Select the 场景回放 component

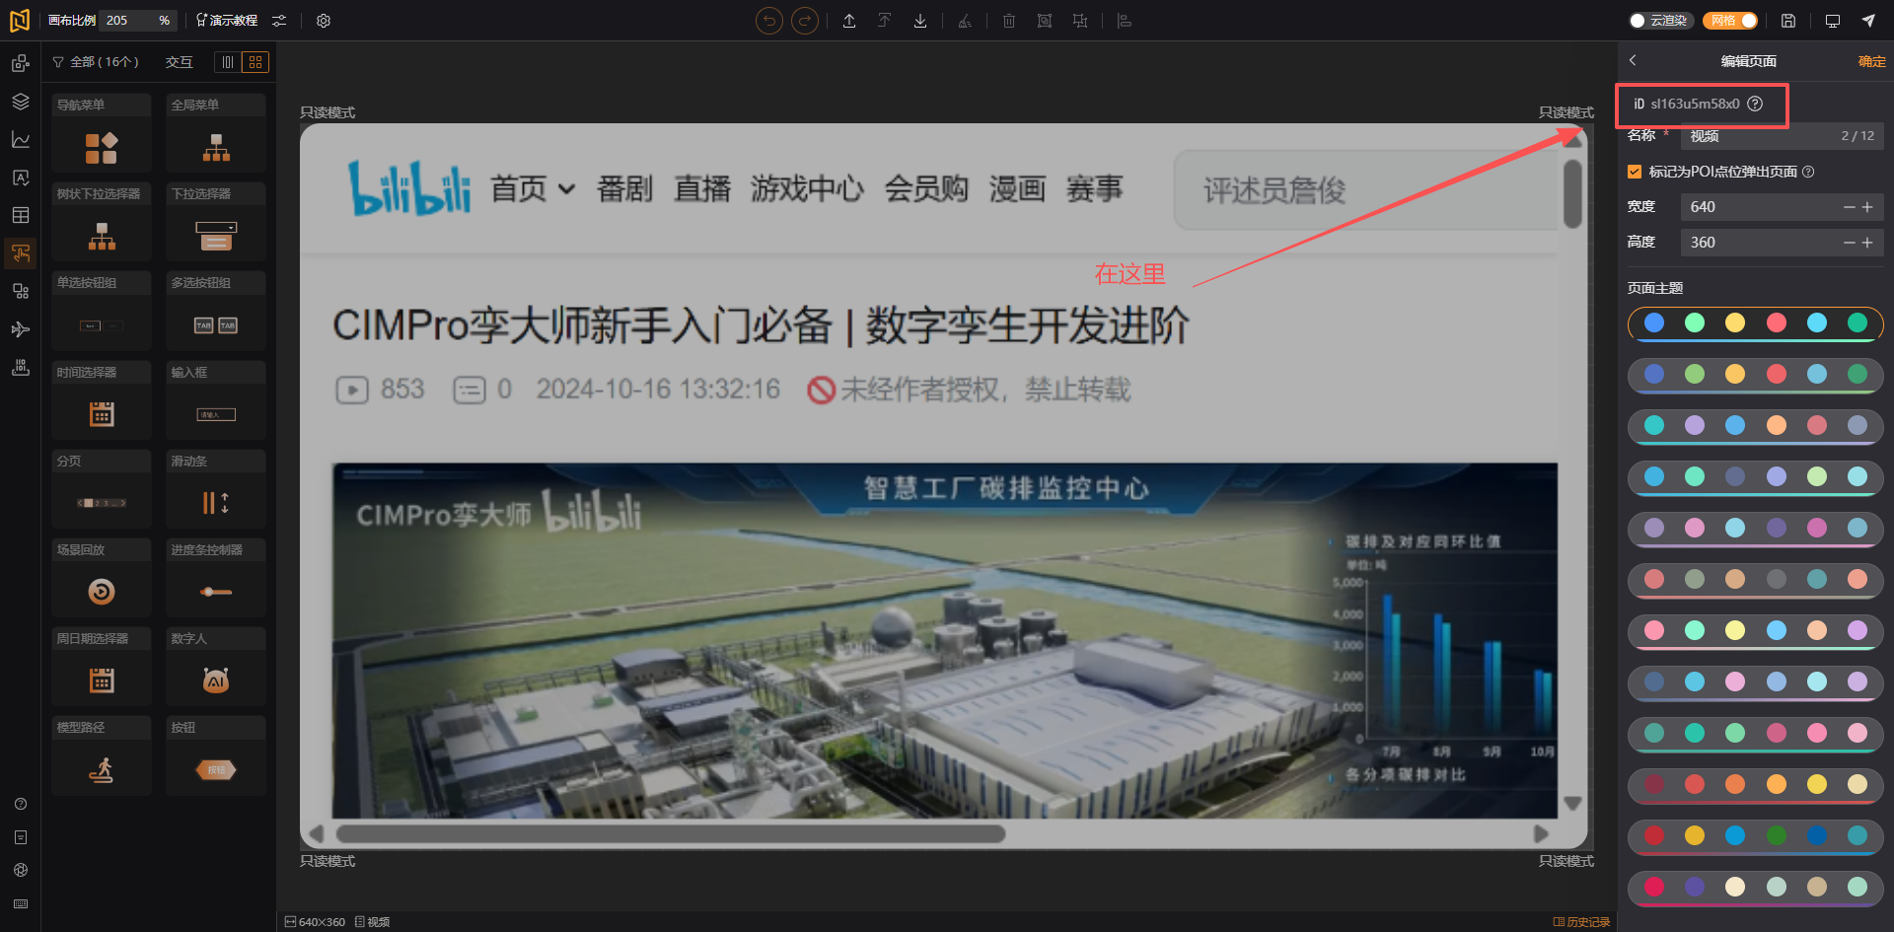(102, 578)
